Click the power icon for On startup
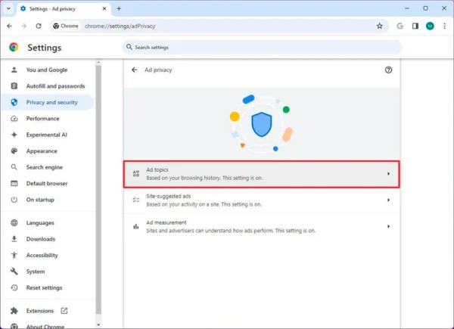 (14, 200)
